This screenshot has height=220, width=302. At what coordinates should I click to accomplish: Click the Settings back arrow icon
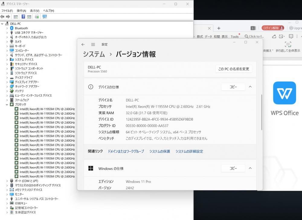(x=83, y=44)
